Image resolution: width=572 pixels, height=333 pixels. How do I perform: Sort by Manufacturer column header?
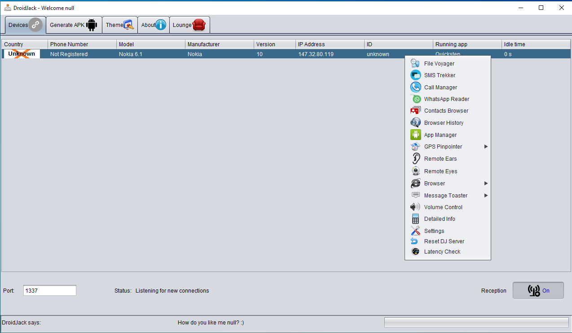(220, 44)
